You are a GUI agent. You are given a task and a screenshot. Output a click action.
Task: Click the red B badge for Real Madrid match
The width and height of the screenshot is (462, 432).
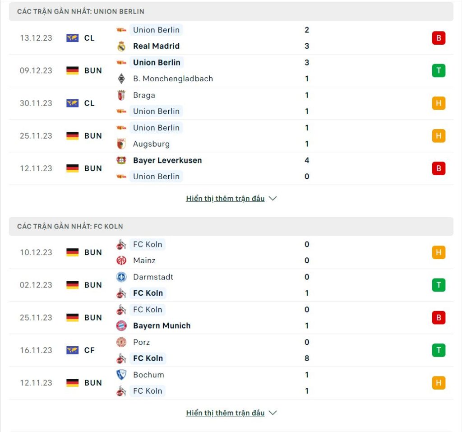coord(439,38)
